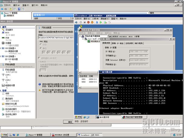Pause the virtual machine with the pause icon
Viewport: 184px width, 138px height.
pyautogui.click(x=97, y=22)
